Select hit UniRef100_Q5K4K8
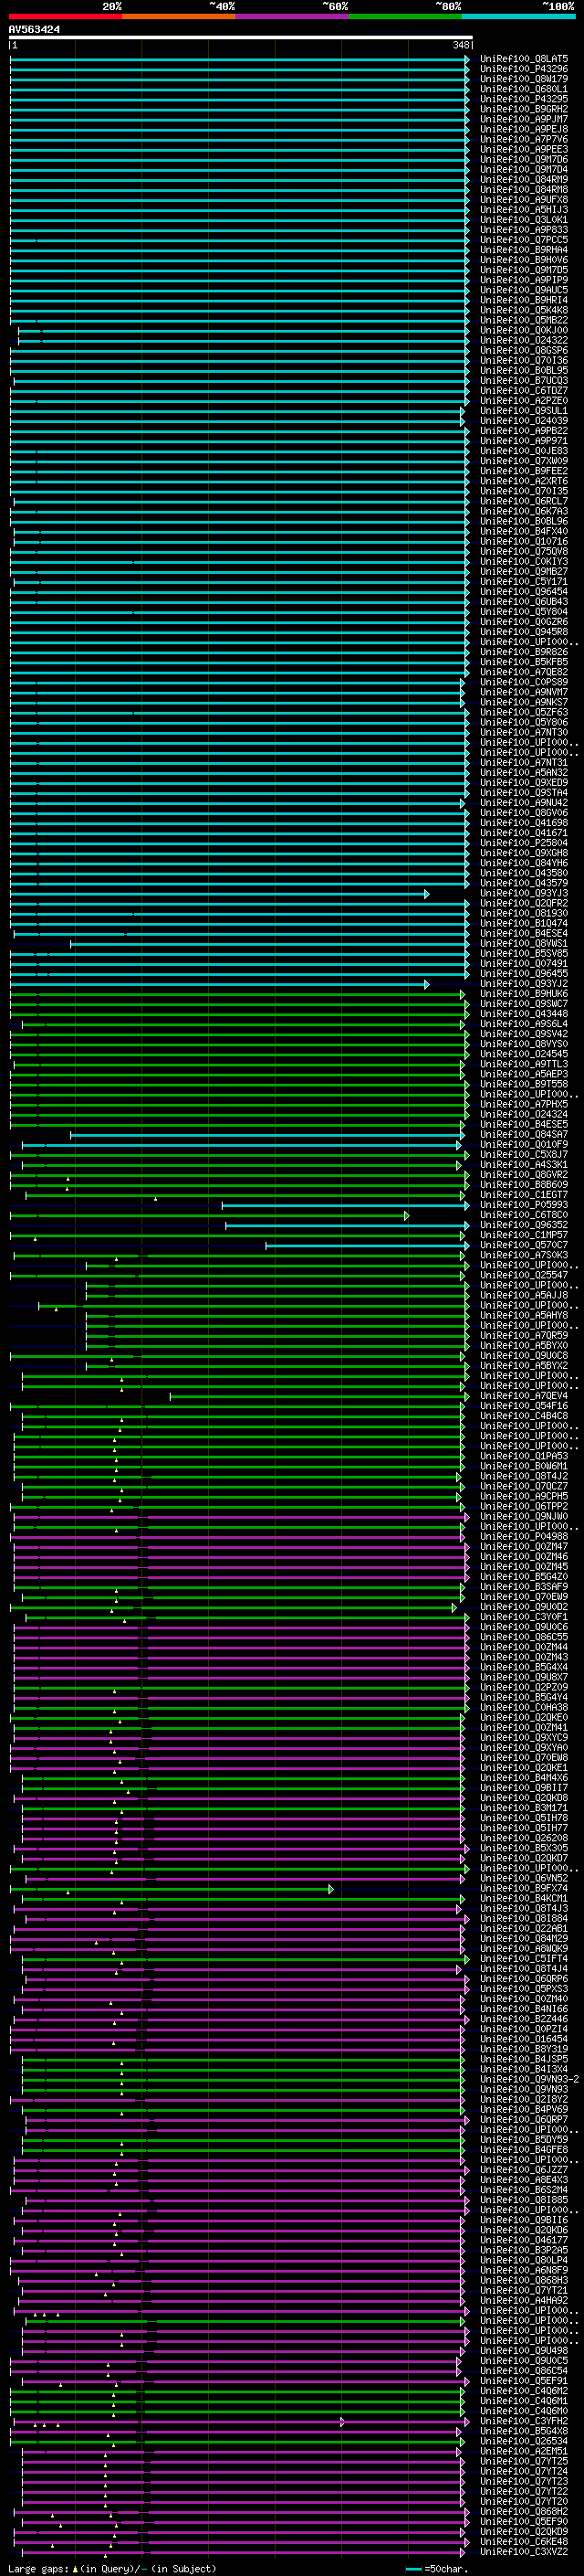The image size is (584, 2576). [x=524, y=310]
